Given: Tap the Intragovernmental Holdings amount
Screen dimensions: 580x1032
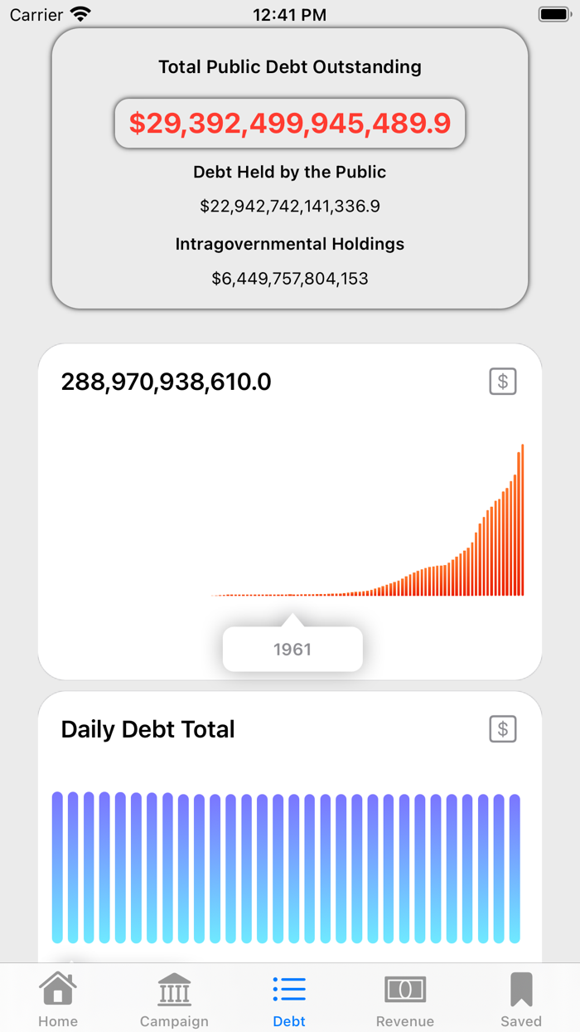Looking at the screenshot, I should pos(290,279).
